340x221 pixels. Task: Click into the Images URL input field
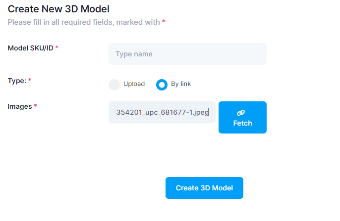[x=162, y=112]
